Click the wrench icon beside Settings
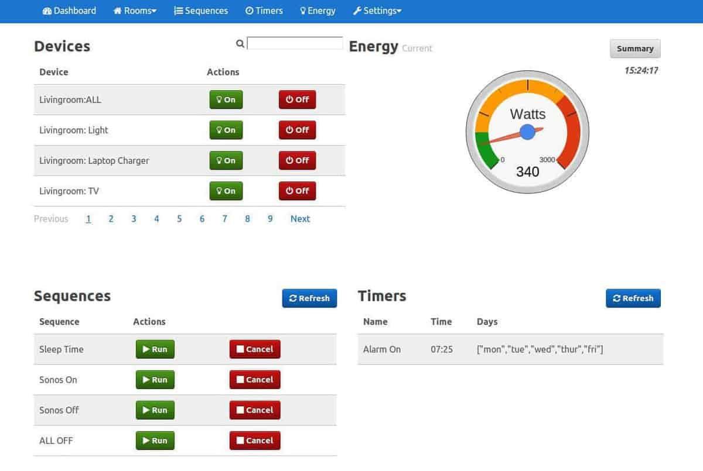 point(357,11)
